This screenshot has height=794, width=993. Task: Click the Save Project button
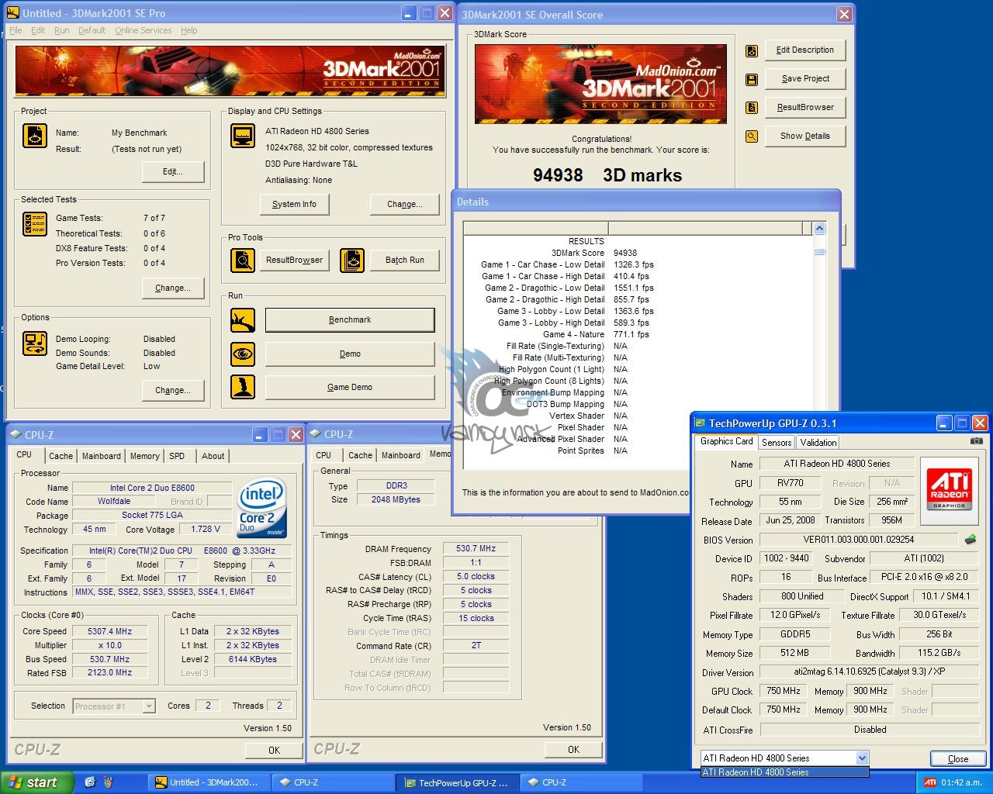pyautogui.click(x=805, y=78)
